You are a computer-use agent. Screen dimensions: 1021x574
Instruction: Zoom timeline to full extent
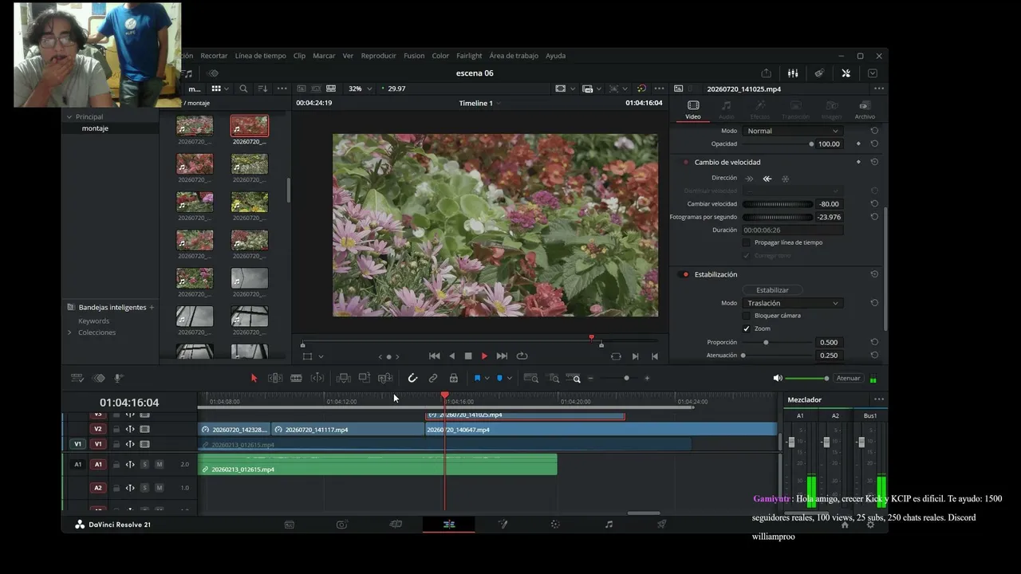pyautogui.click(x=531, y=378)
